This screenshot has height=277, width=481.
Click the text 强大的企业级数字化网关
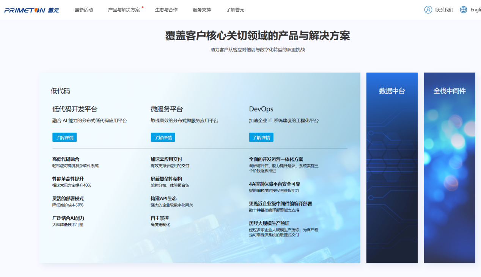172,205
